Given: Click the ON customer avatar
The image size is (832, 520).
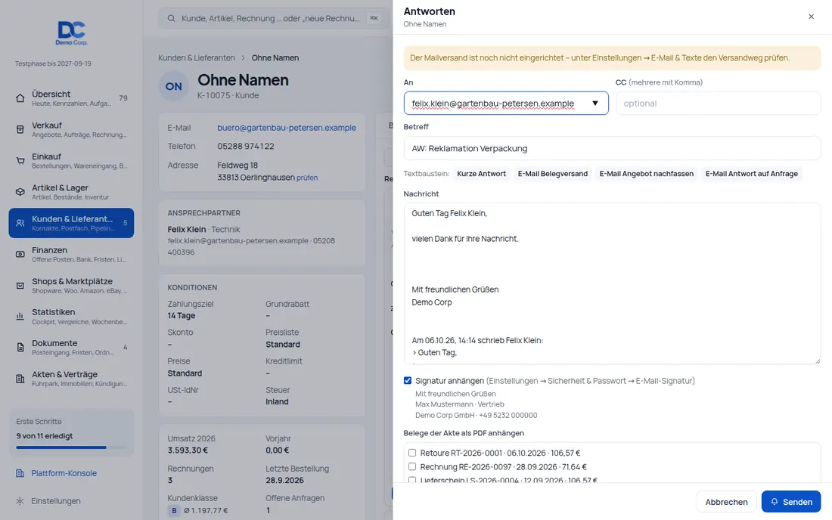Looking at the screenshot, I should tap(173, 86).
